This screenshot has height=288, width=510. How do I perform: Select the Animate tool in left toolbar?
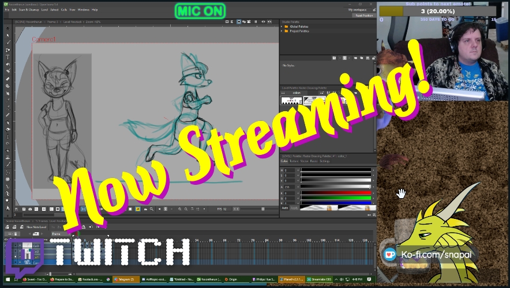click(8, 29)
